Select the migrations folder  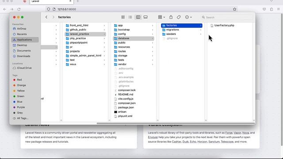pyautogui.click(x=182, y=30)
